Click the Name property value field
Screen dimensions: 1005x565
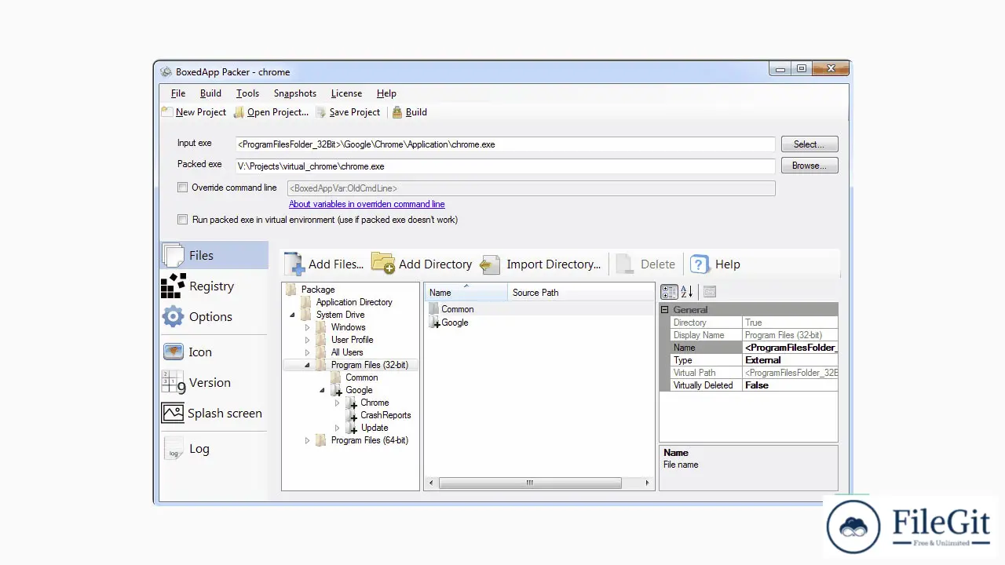pyautogui.click(x=790, y=348)
